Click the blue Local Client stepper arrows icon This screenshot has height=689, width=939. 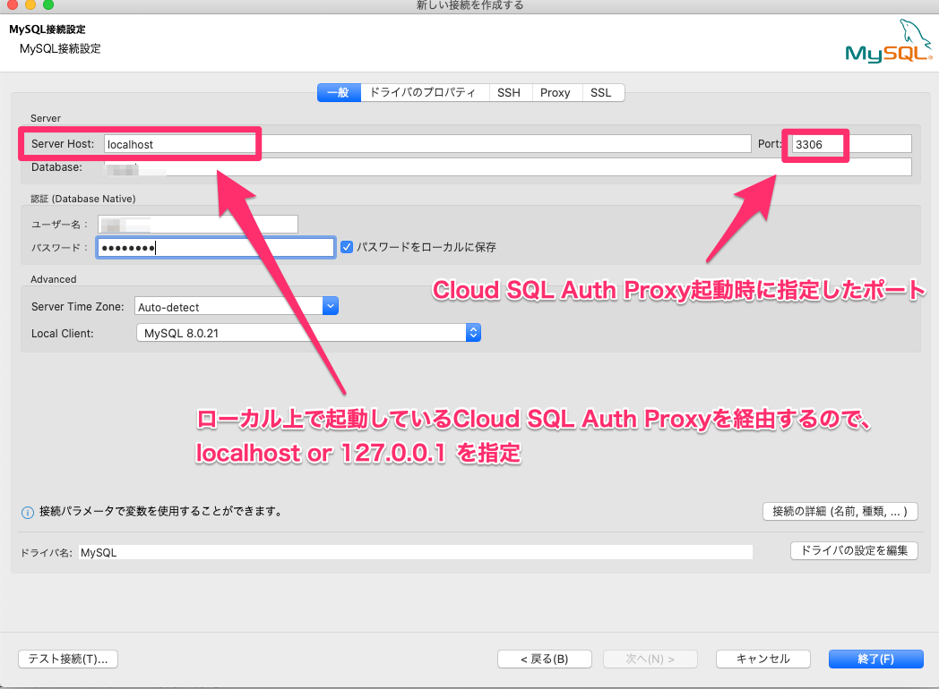(x=473, y=332)
